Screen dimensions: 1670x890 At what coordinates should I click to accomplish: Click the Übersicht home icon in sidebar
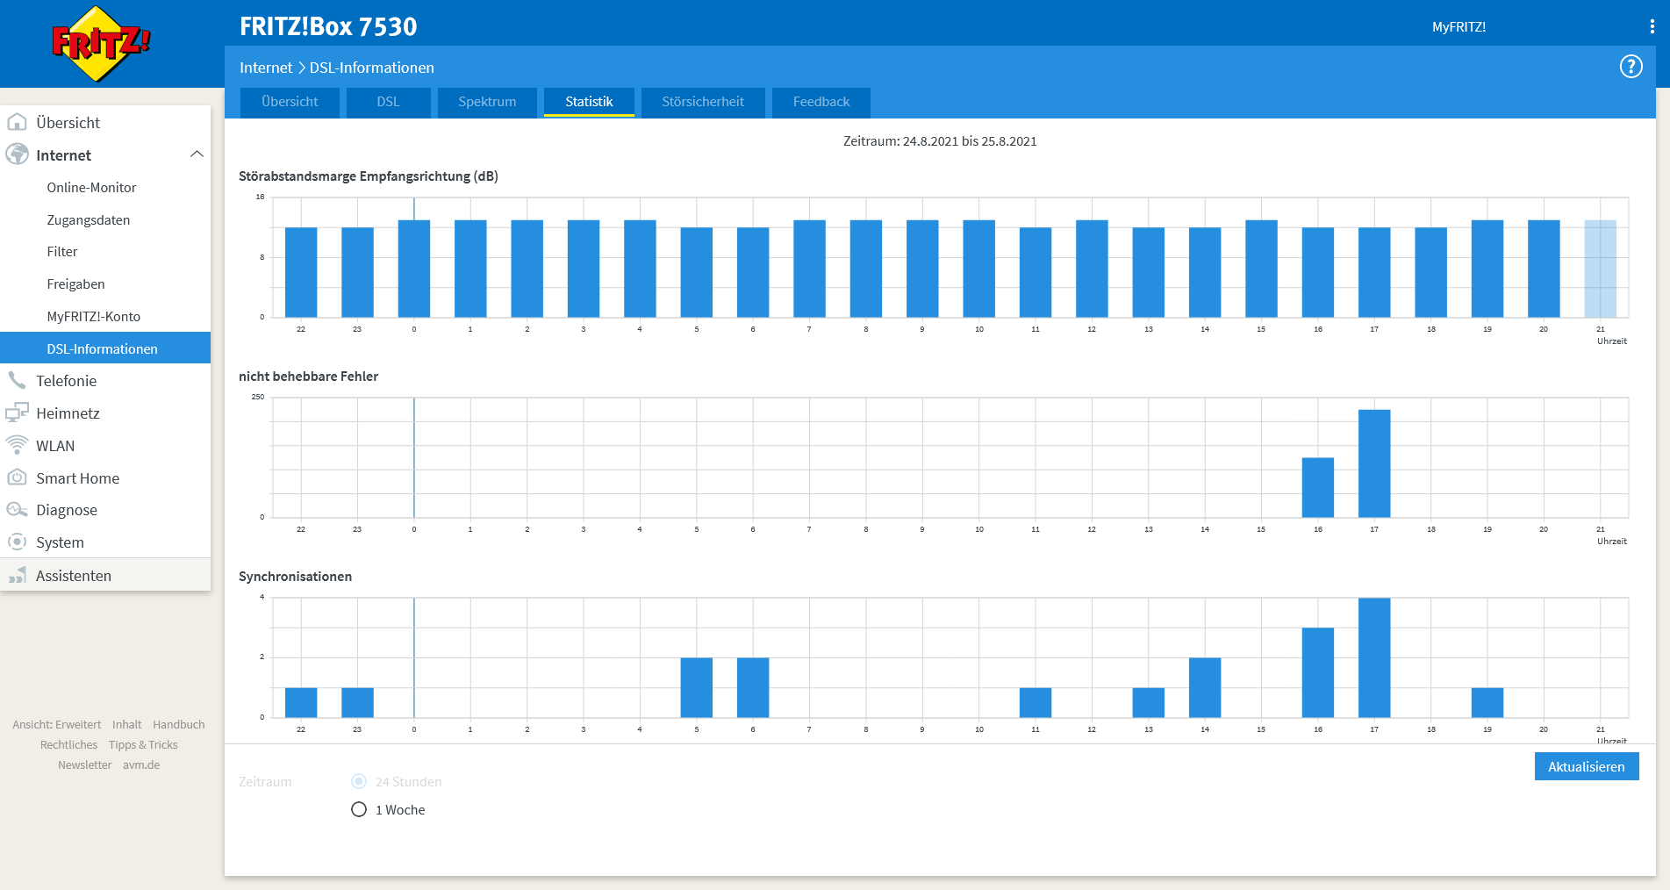tap(17, 123)
